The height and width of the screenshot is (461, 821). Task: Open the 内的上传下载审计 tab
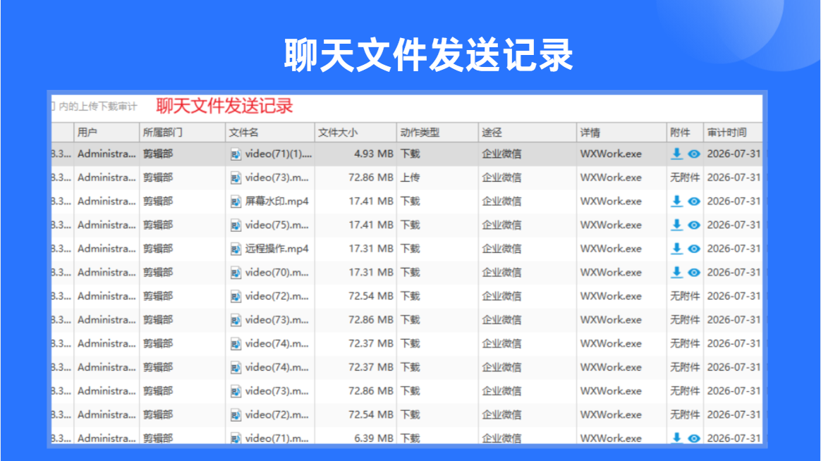pos(97,106)
